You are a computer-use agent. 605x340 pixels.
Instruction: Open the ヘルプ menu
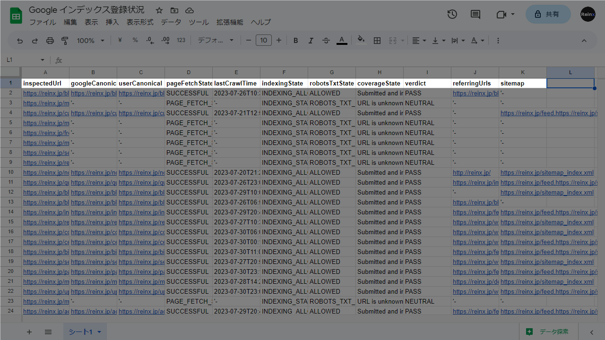point(261,22)
